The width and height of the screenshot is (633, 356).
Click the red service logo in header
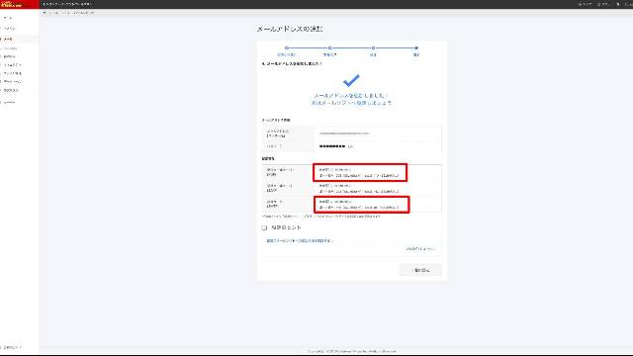coord(19,4)
